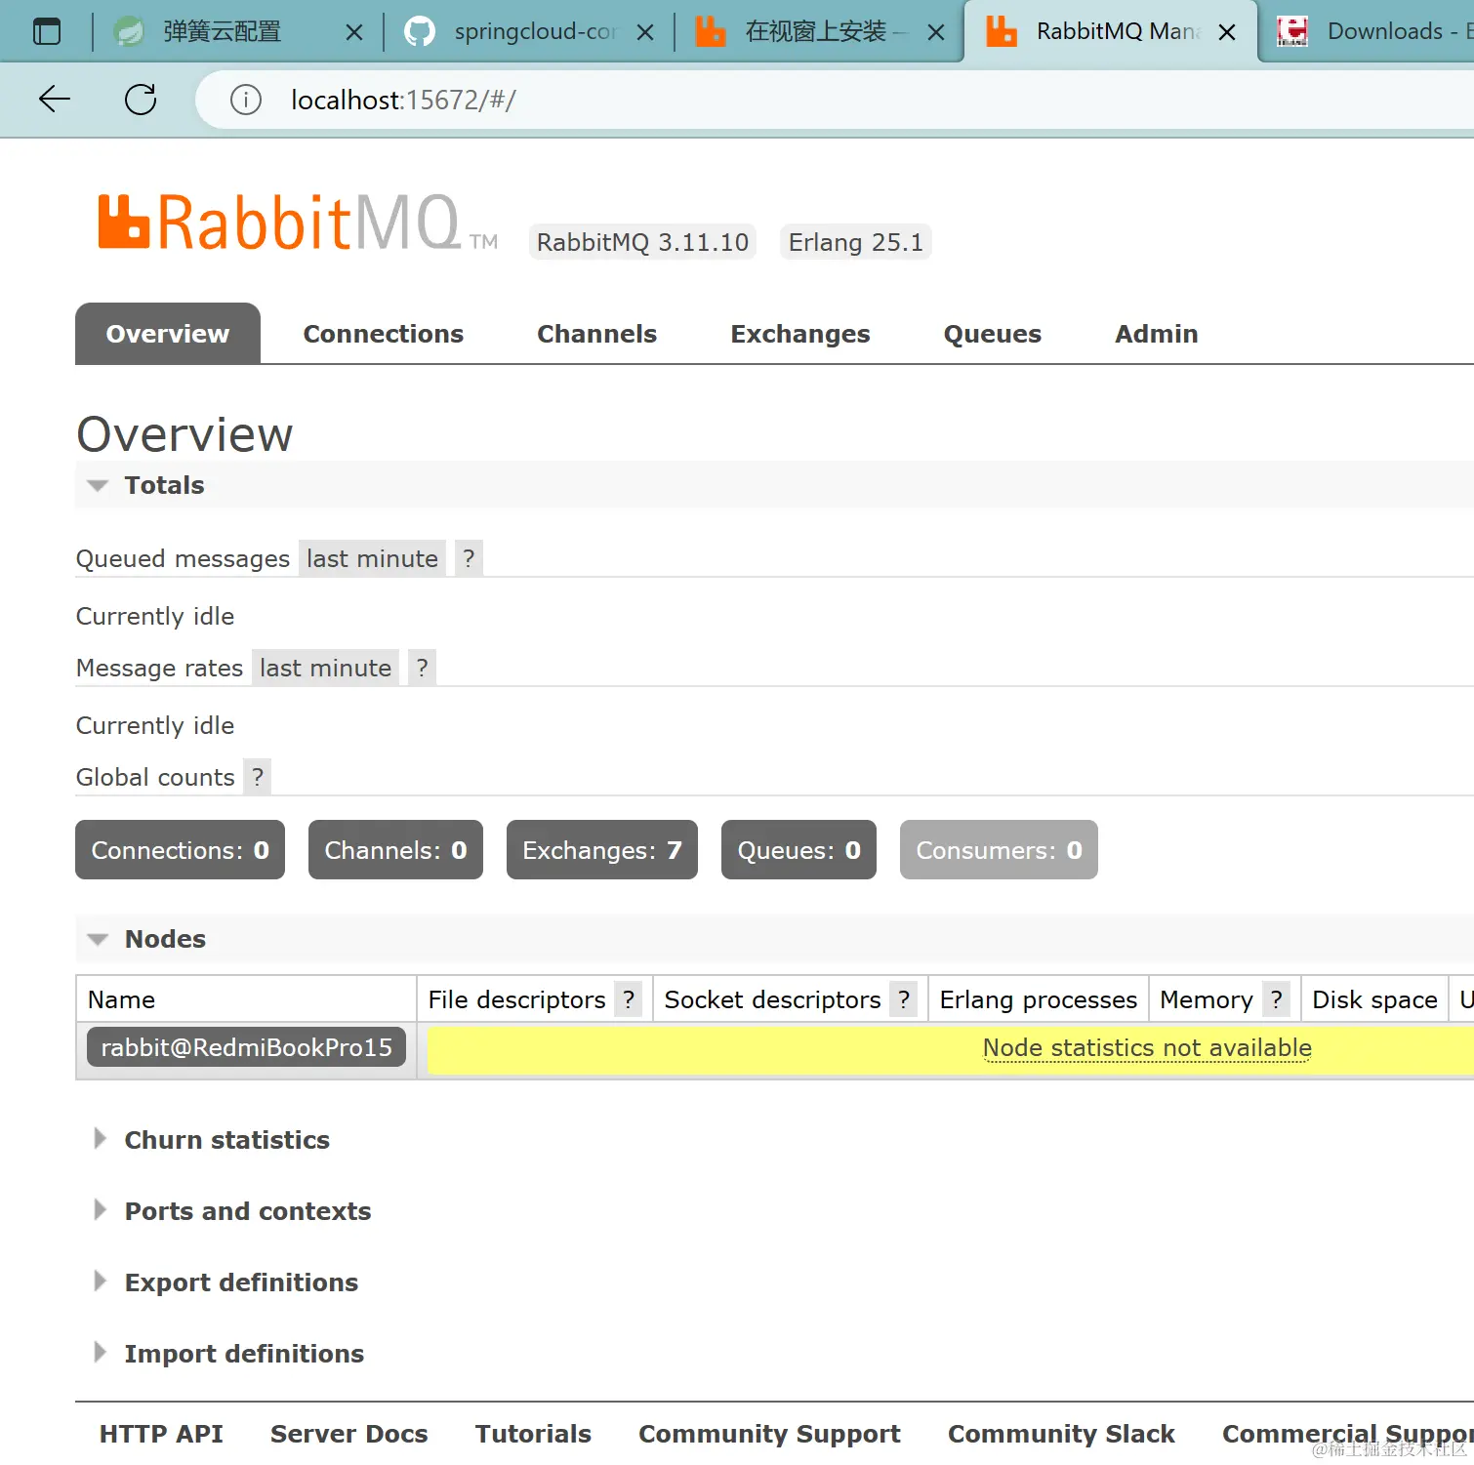Click the site info icon in address bar
The width and height of the screenshot is (1474, 1465).
[x=246, y=100]
